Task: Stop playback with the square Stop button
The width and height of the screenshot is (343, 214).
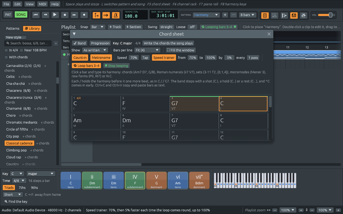Action: click(x=65, y=15)
